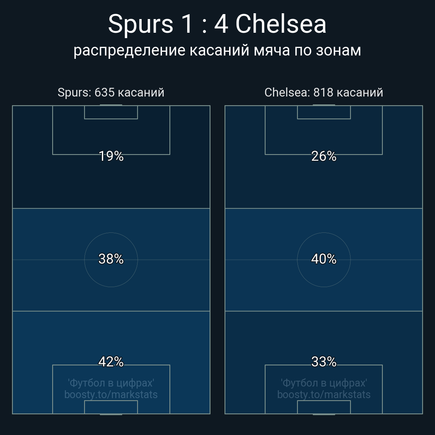
Task: Click the number 4 in the score
Action: [221, 24]
